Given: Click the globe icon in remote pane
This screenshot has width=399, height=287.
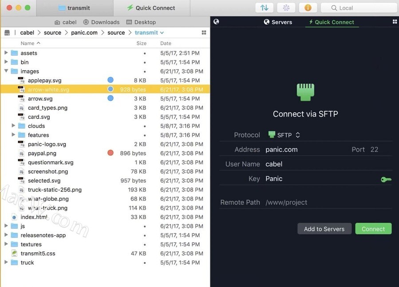Looking at the screenshot, I should coord(216,22).
